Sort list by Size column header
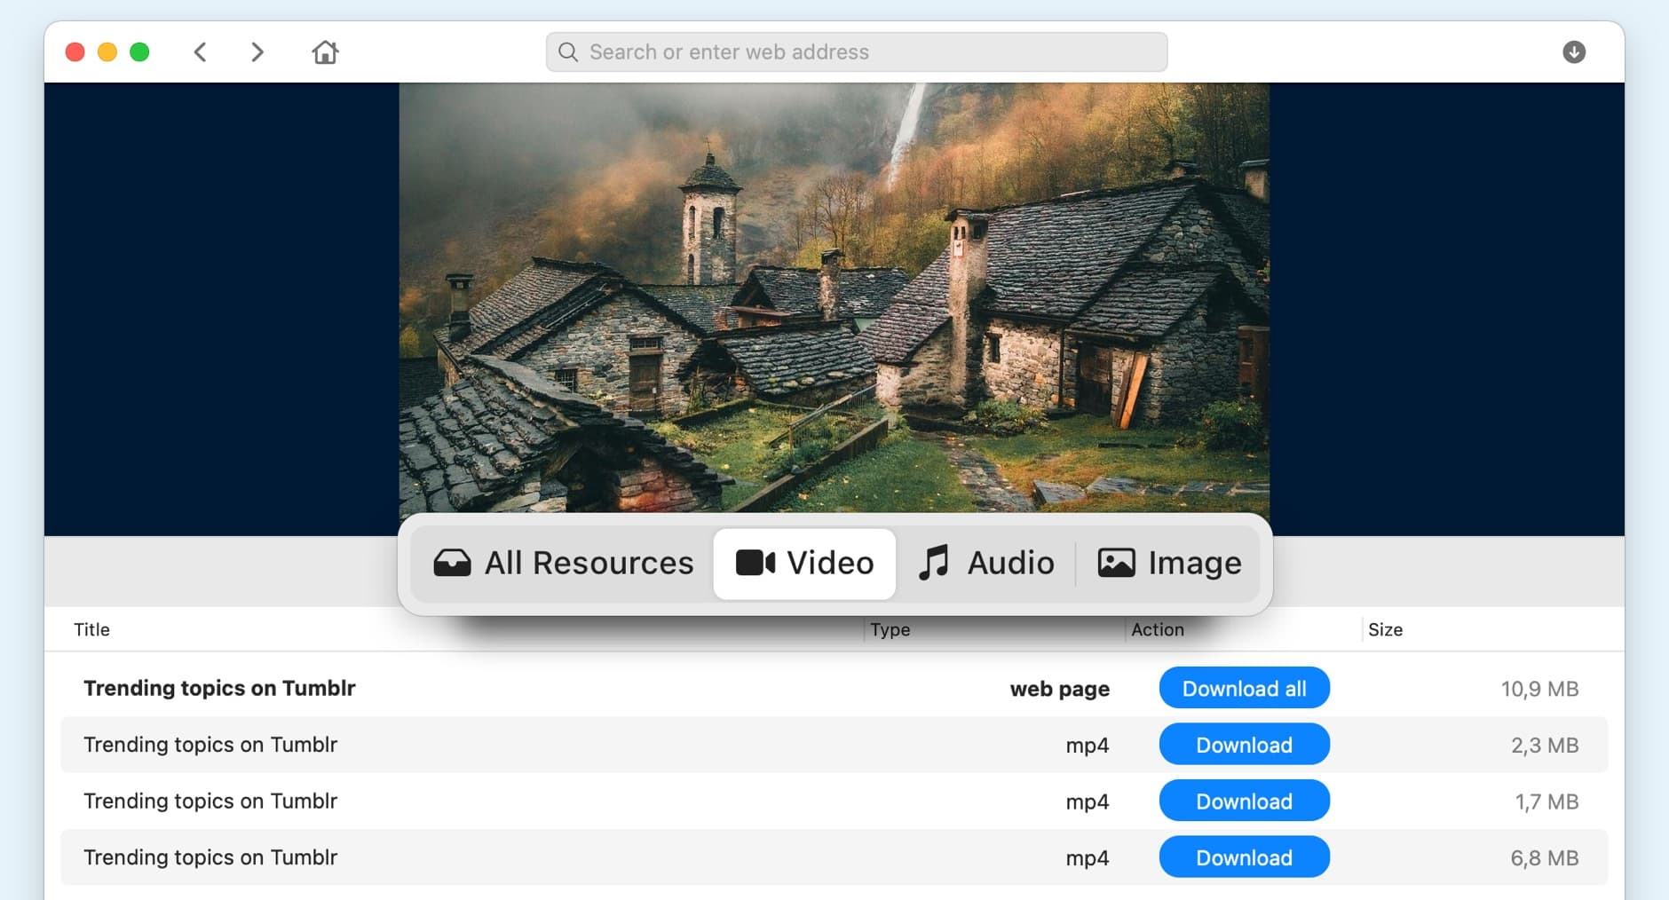Image resolution: width=1669 pixels, height=900 pixels. [1385, 629]
